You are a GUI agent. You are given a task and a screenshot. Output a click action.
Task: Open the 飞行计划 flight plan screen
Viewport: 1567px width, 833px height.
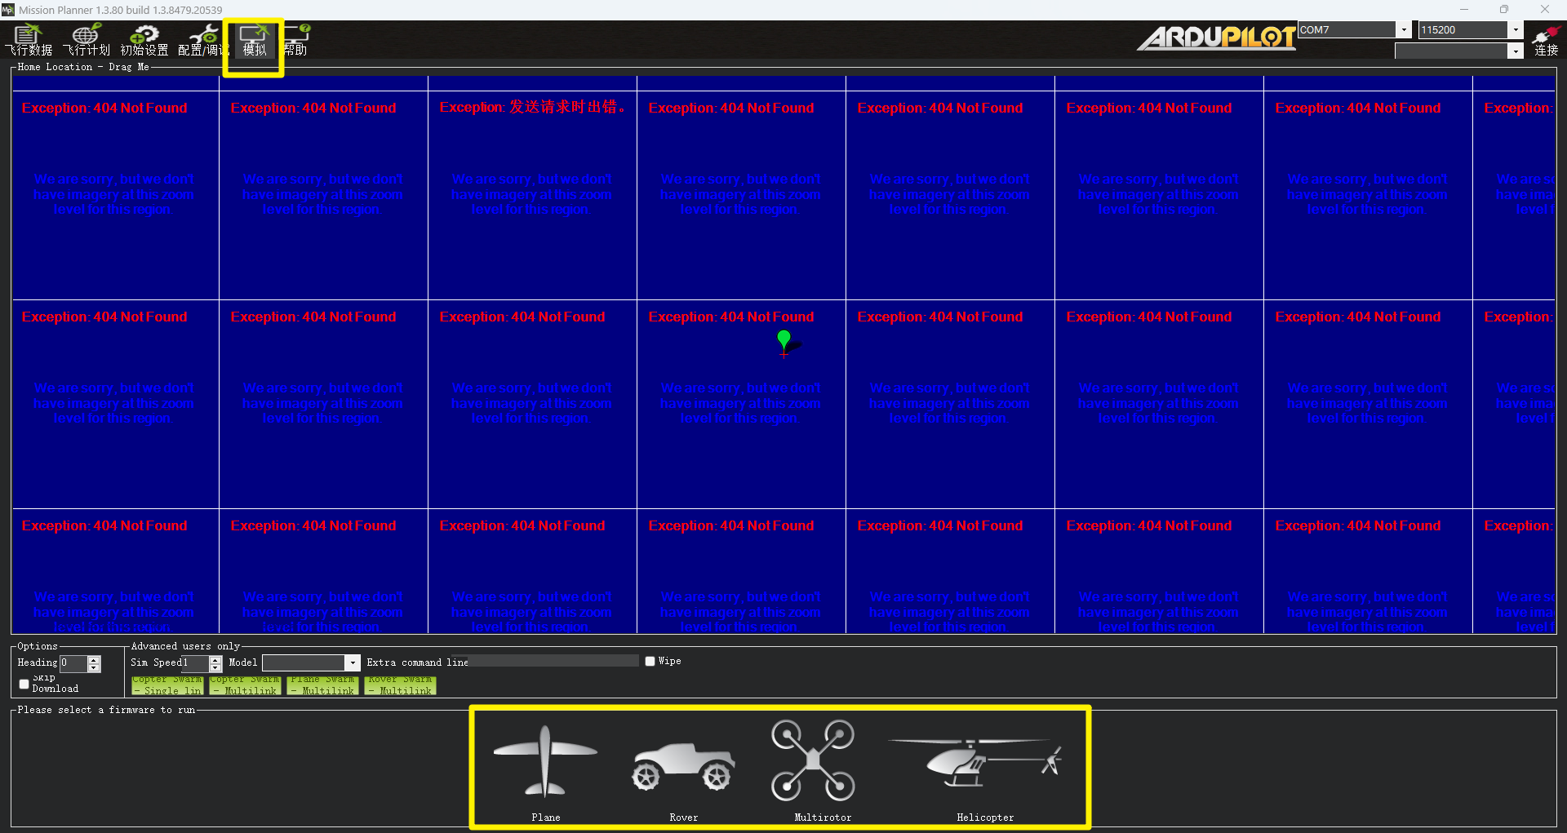pos(87,39)
